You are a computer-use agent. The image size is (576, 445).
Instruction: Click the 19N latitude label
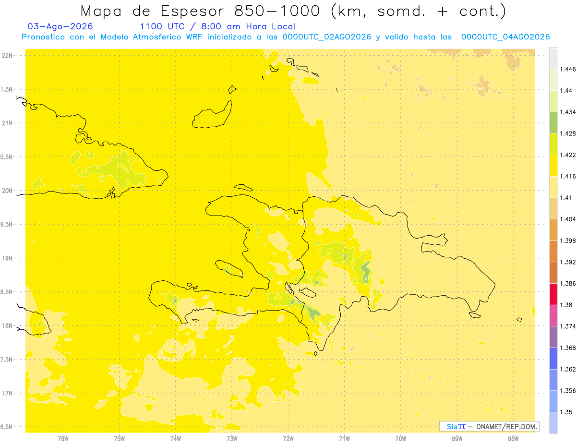click(x=7, y=258)
